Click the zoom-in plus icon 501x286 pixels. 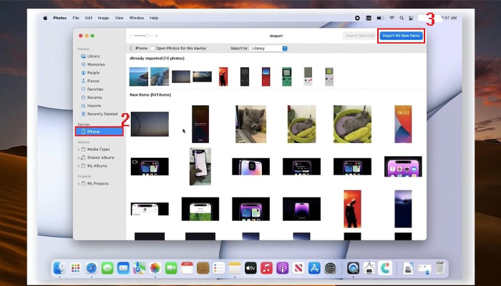(156, 36)
